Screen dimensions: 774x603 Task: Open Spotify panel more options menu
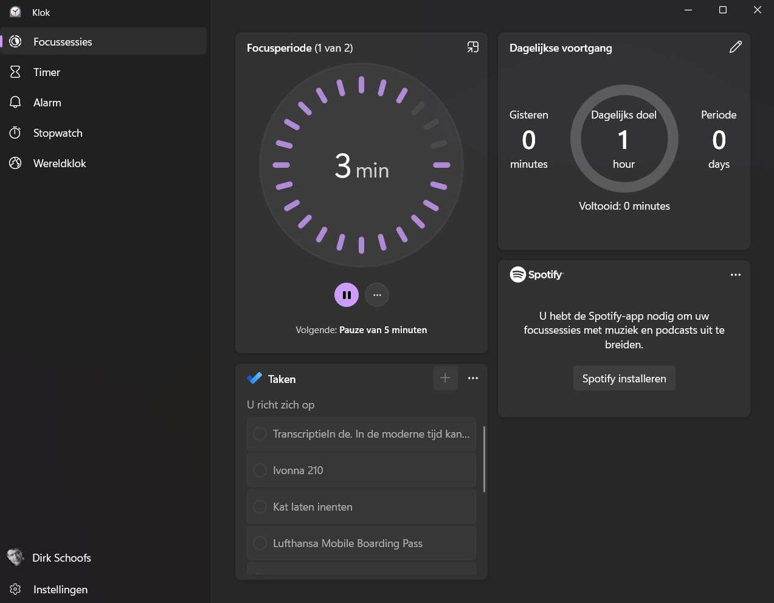click(735, 275)
